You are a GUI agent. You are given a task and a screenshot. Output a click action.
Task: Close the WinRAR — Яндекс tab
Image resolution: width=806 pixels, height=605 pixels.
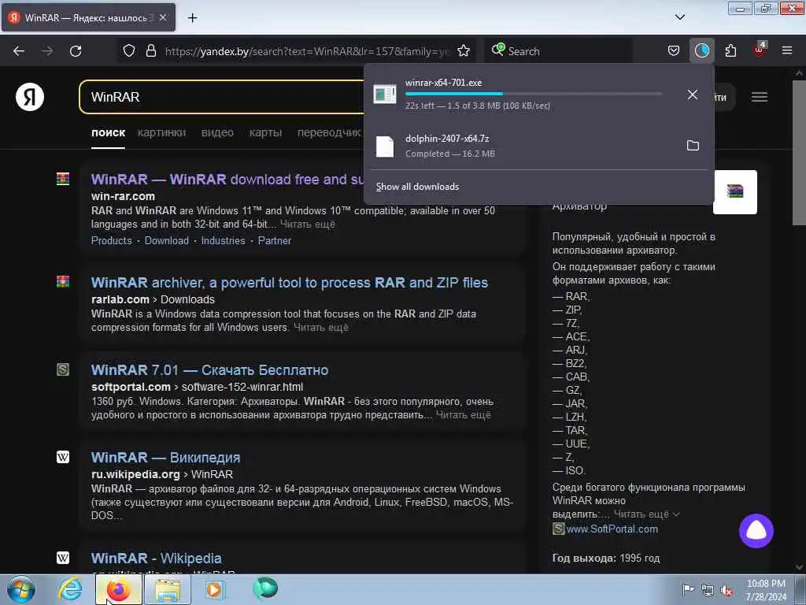[163, 17]
